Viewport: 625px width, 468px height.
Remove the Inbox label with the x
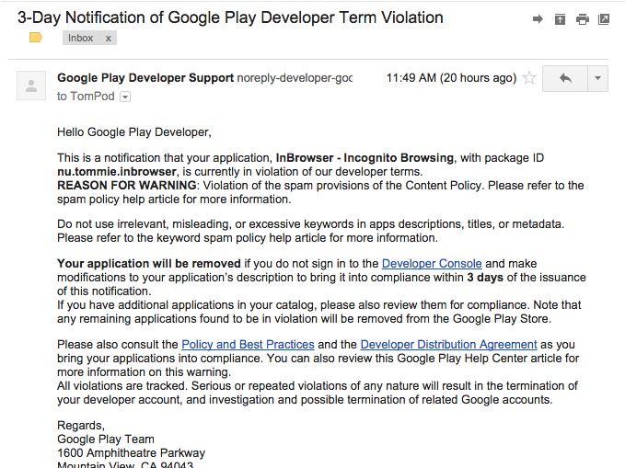pos(108,39)
